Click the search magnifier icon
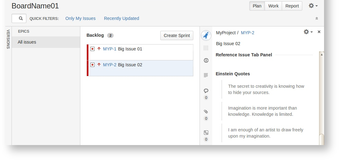339x160 pixels. pos(21,18)
